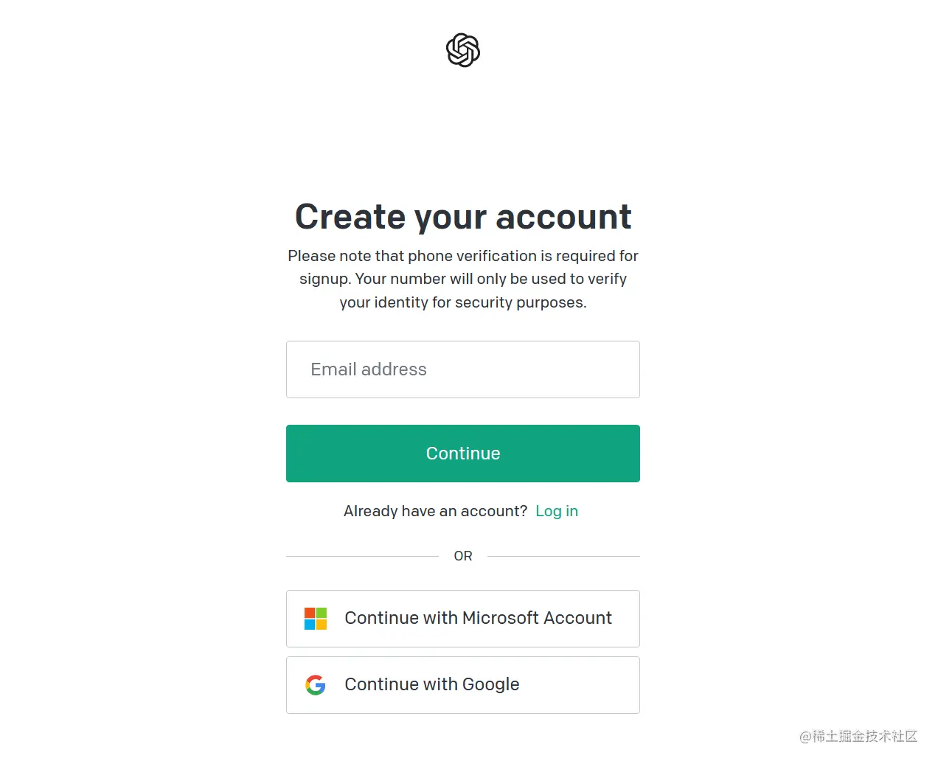Screen dimensions: 938x764
Task: Click the divider line right of OR
Action: [x=563, y=556]
